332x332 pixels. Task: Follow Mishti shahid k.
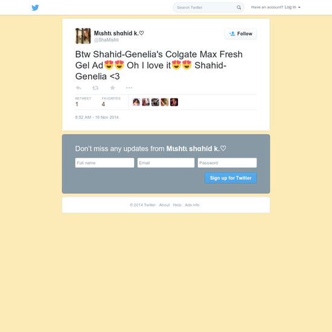(240, 34)
